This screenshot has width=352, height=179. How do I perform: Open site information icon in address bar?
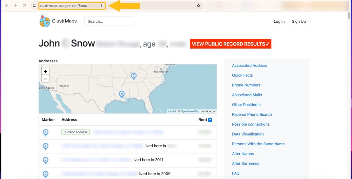click(35, 6)
